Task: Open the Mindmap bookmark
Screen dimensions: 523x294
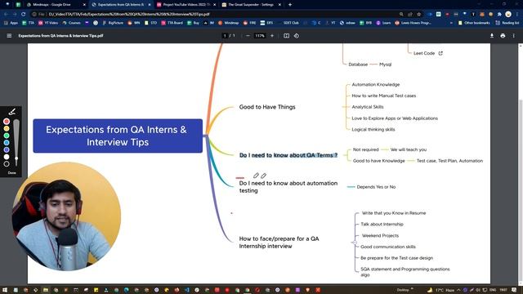Action: point(229,23)
